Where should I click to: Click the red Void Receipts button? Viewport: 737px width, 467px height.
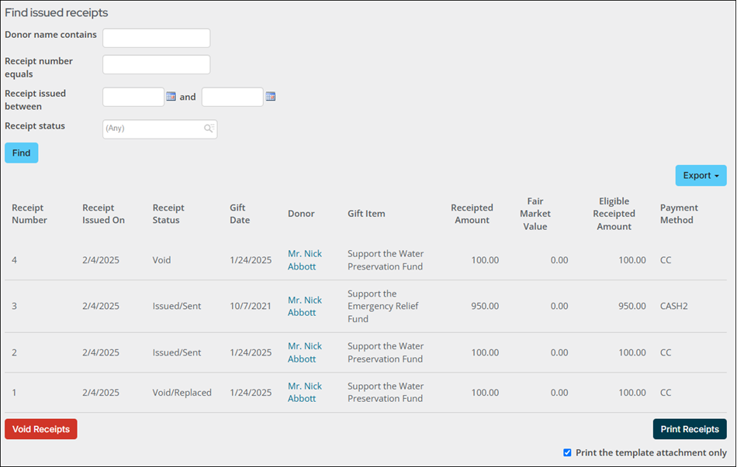point(41,429)
